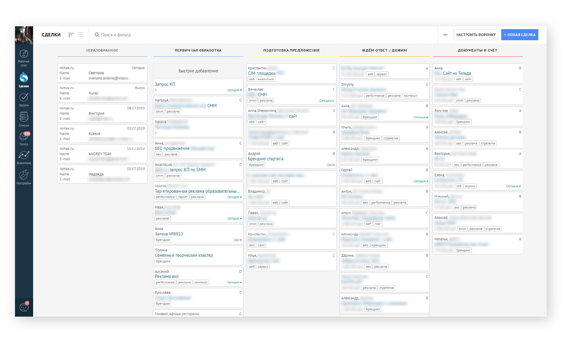This screenshot has height=347, width=569.
Task: Click the Новая сделка button
Action: click(x=519, y=35)
